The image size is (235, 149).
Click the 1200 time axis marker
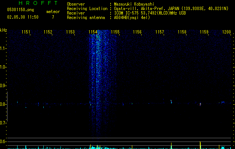[226, 32]
